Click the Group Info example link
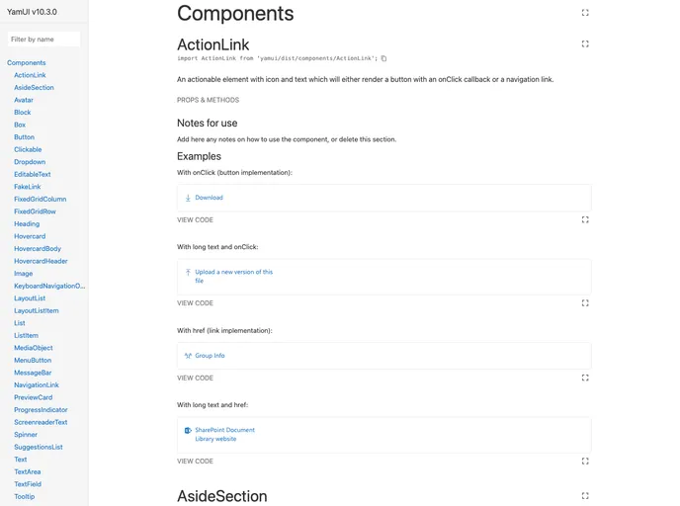The height and width of the screenshot is (506, 680). (x=210, y=356)
